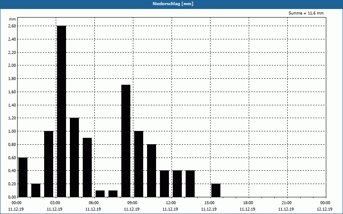The width and height of the screenshot is (343, 214).
Task: Select the 1,20 y-axis label
Action: [12, 118]
